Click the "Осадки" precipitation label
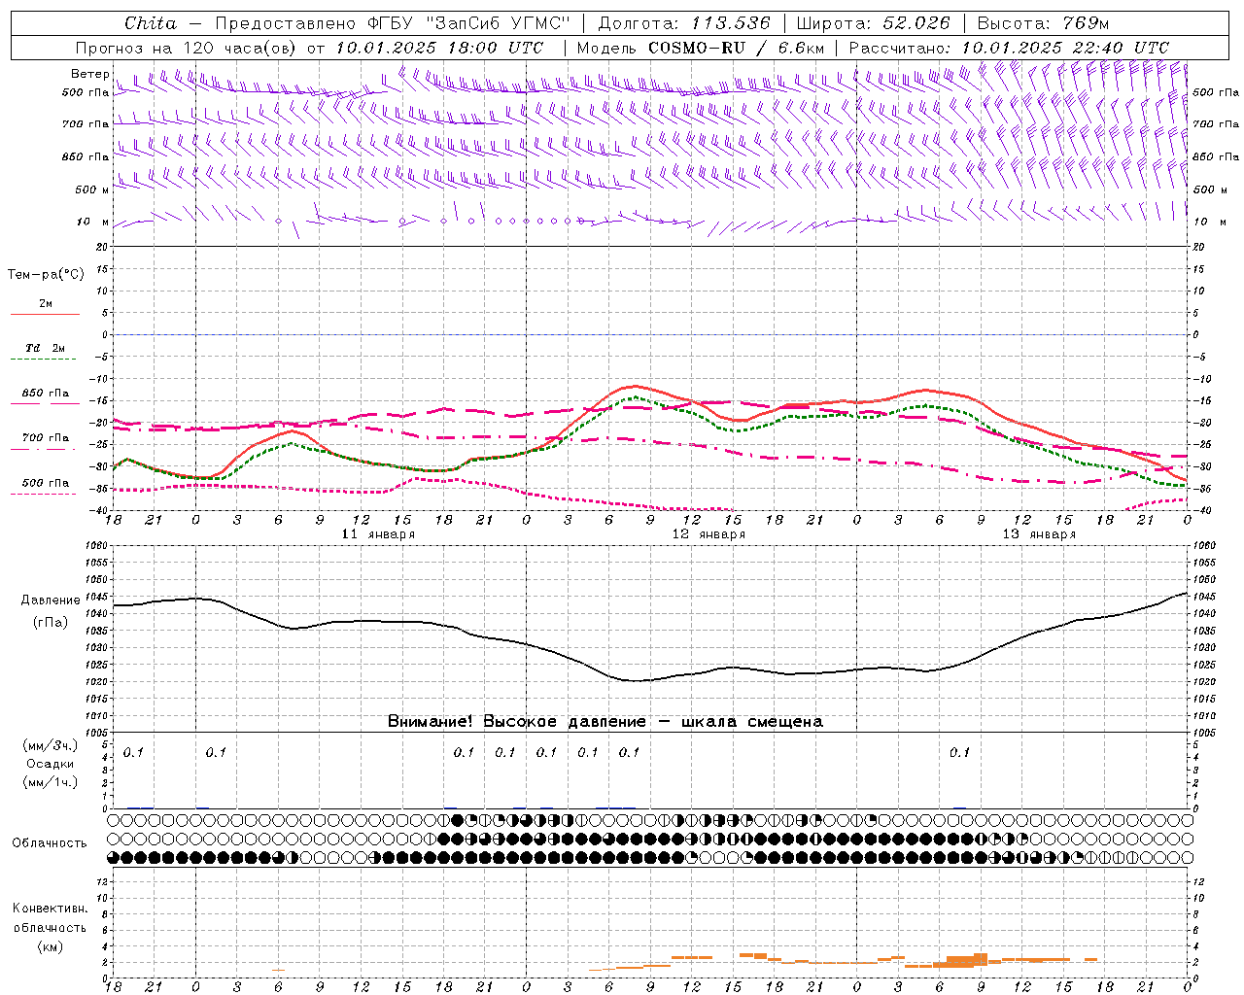1244x995 pixels. tap(51, 764)
